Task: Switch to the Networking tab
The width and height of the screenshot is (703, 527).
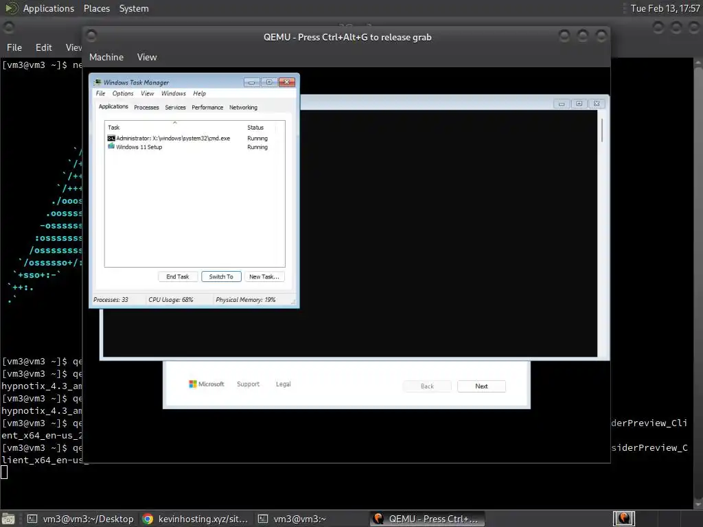Action: (x=243, y=108)
